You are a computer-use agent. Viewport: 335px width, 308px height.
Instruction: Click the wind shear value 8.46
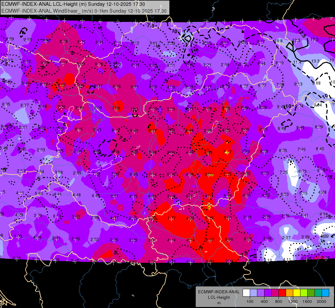pos(300,128)
